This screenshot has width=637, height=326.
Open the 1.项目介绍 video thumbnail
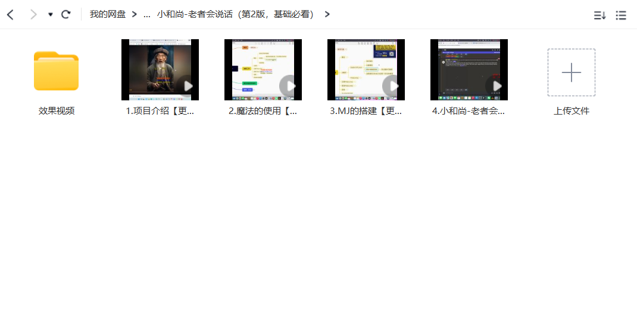coord(160,69)
